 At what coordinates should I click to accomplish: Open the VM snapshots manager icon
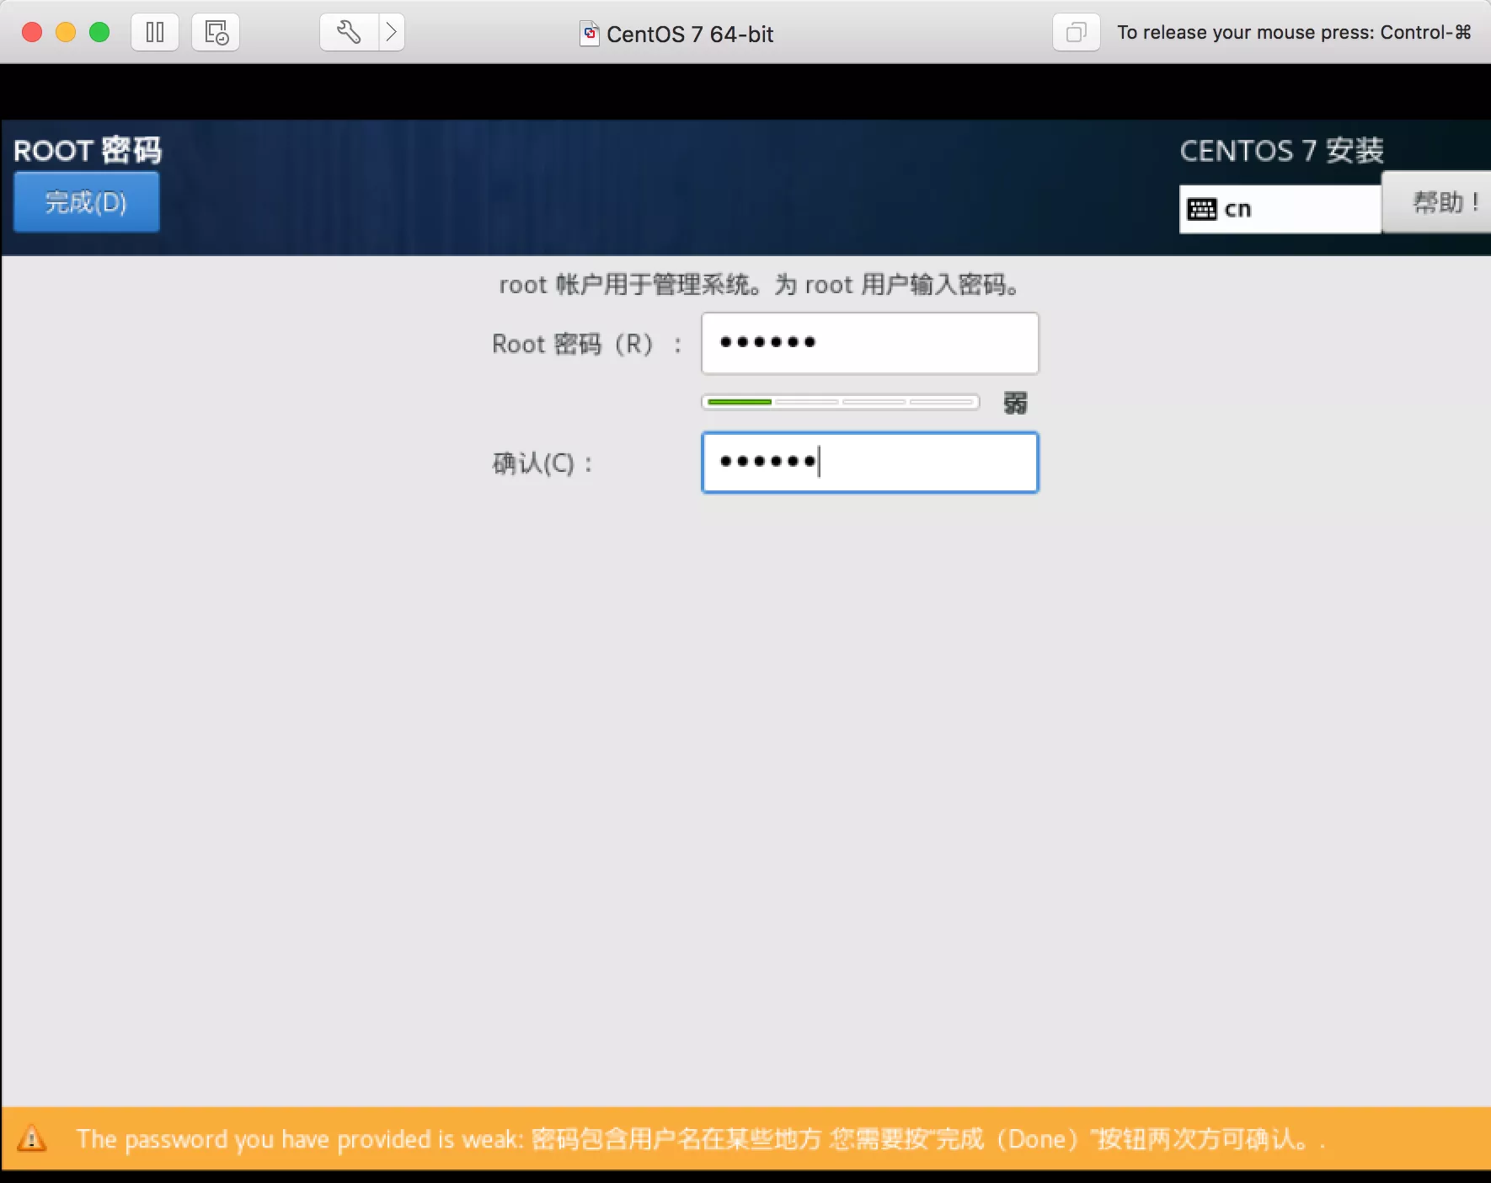[216, 33]
